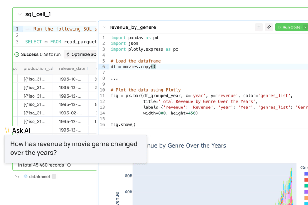Click the production_cd column header
Screen dimensions: 308x205
(x=38, y=68)
